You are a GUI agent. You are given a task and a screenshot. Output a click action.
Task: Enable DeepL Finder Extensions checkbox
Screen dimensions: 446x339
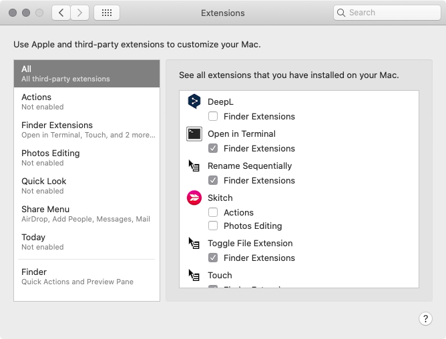click(213, 116)
